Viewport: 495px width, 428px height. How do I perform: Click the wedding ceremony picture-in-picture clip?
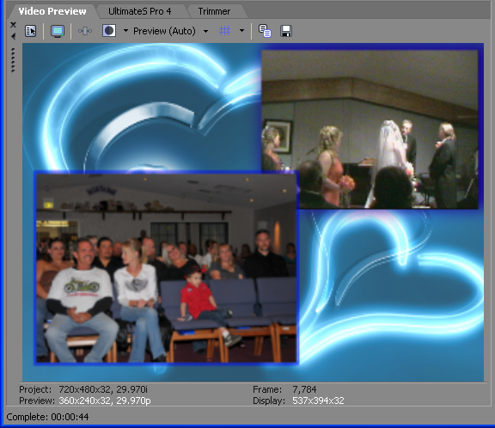pyautogui.click(x=370, y=130)
